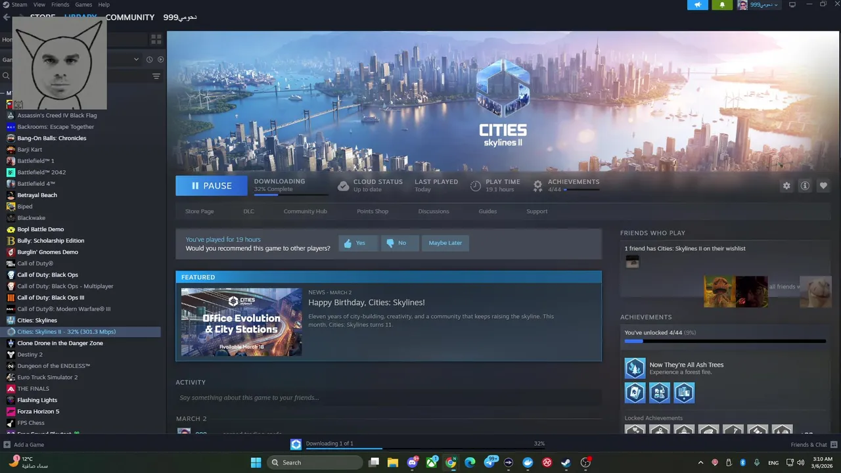The image size is (841, 473).
Task: Expand the games category dropdown chevron in sidebar
Action: point(136,59)
